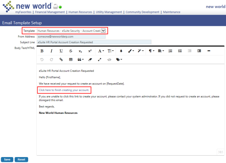This screenshot has width=226, height=163.
Task: Insert a horizontal line
Action: pos(209,51)
